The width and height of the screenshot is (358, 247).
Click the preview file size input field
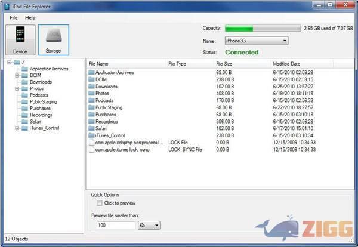(116, 226)
